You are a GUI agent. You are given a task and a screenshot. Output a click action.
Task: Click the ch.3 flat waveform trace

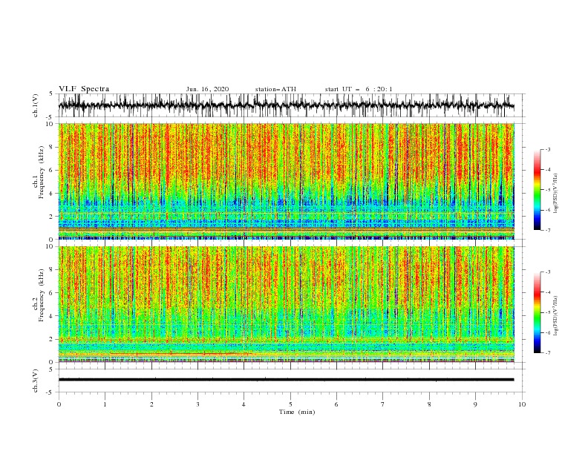coord(287,380)
